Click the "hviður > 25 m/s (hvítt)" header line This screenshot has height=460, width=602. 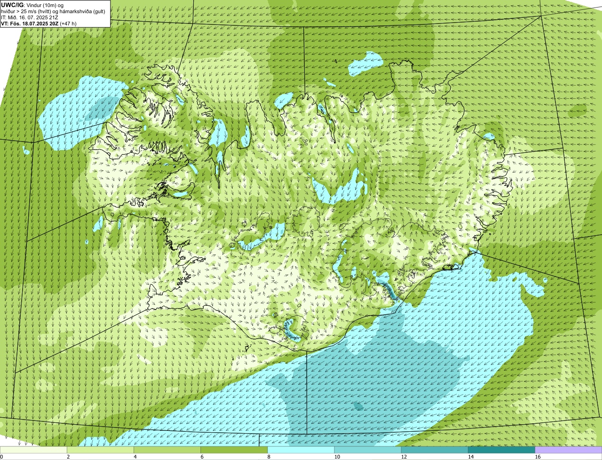coord(54,11)
